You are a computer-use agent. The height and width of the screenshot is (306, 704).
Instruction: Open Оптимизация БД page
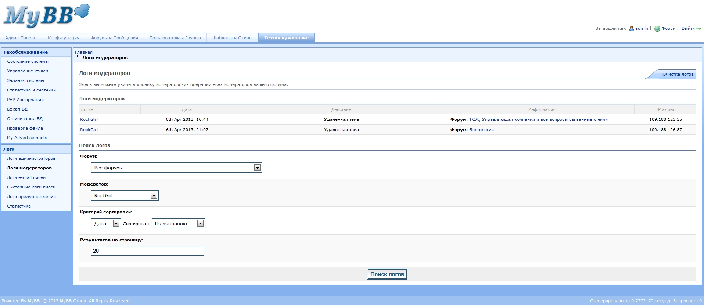[x=25, y=119]
